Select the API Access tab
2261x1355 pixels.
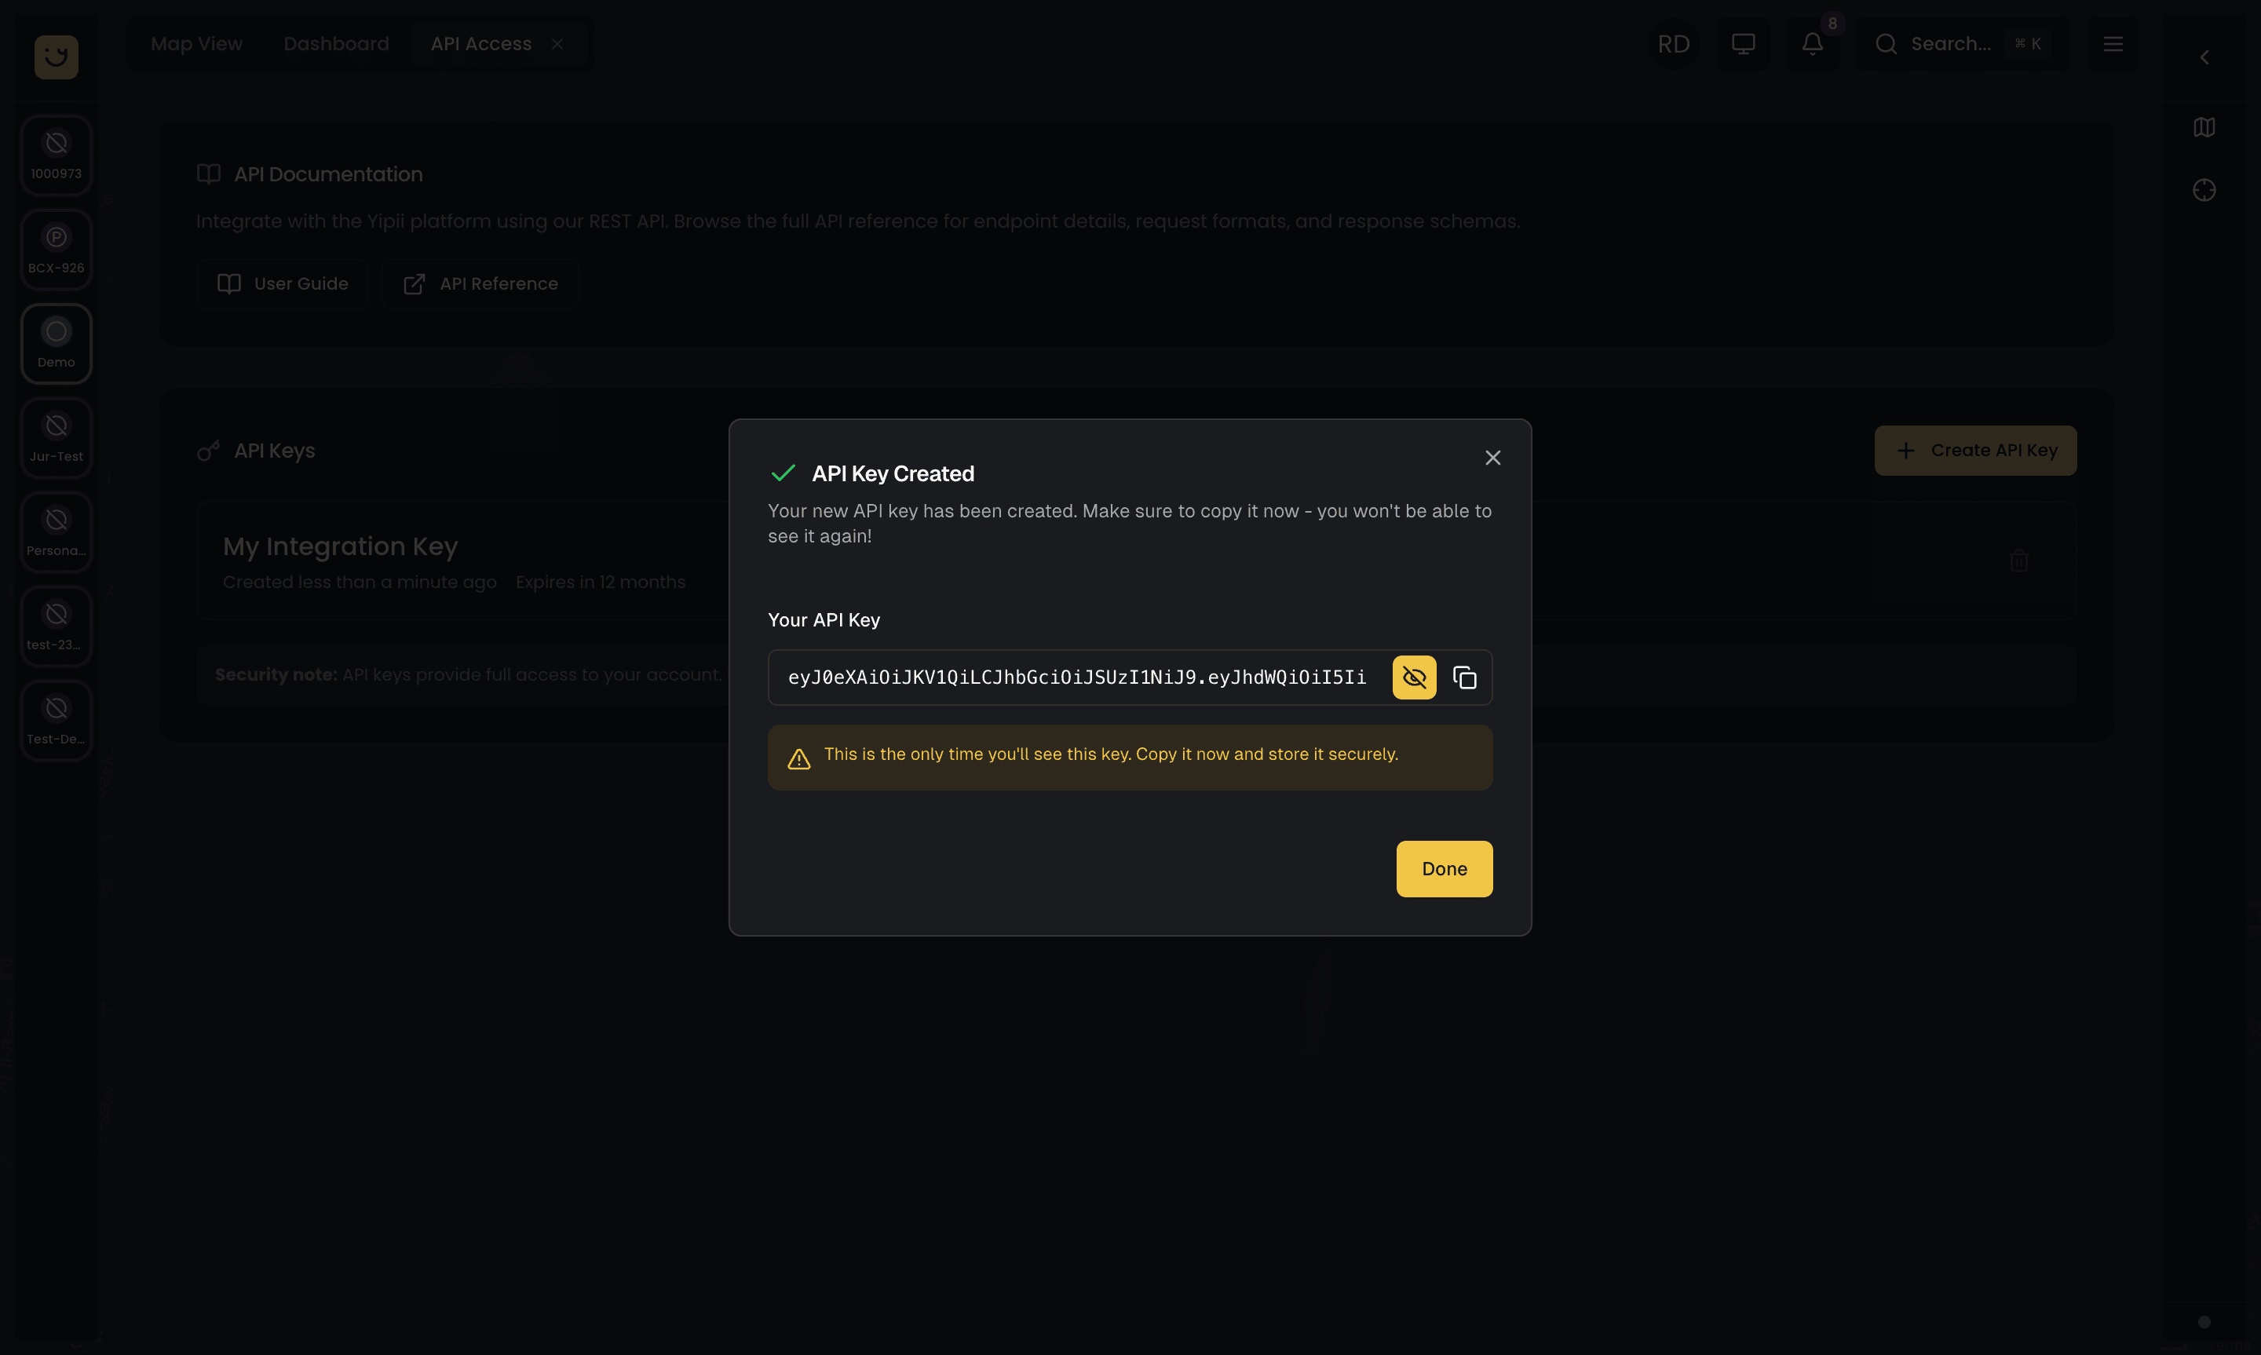[x=481, y=44]
